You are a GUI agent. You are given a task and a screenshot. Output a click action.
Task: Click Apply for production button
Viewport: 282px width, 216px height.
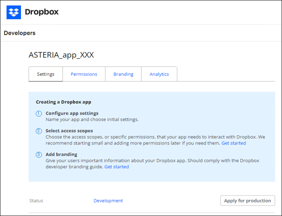click(x=248, y=201)
